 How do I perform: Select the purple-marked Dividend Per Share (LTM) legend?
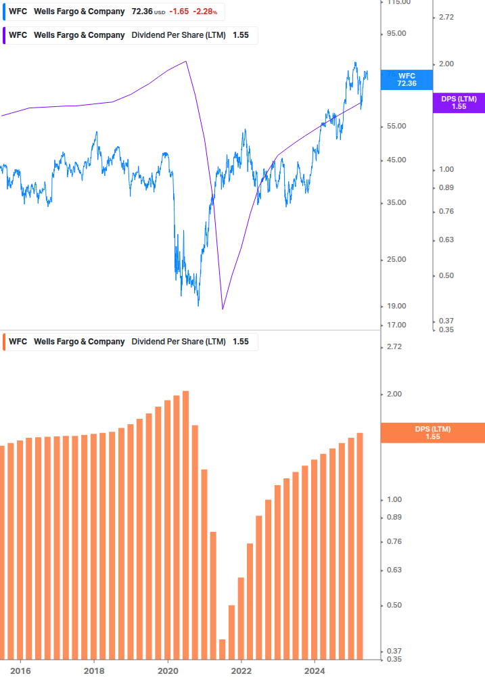click(130, 35)
